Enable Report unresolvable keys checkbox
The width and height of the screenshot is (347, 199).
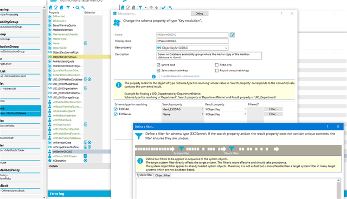tap(217, 71)
